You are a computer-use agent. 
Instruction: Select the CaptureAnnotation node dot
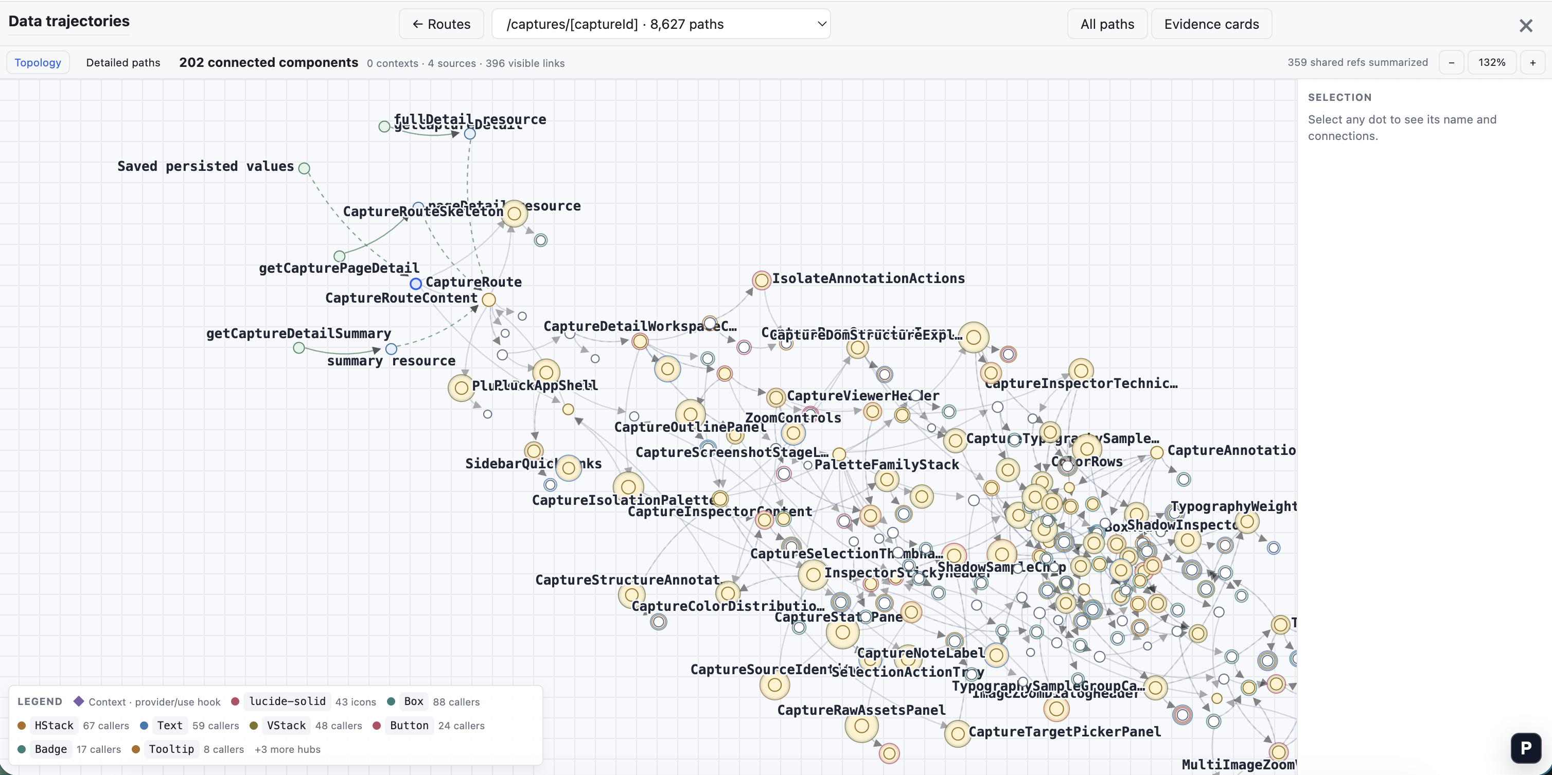pos(1156,452)
